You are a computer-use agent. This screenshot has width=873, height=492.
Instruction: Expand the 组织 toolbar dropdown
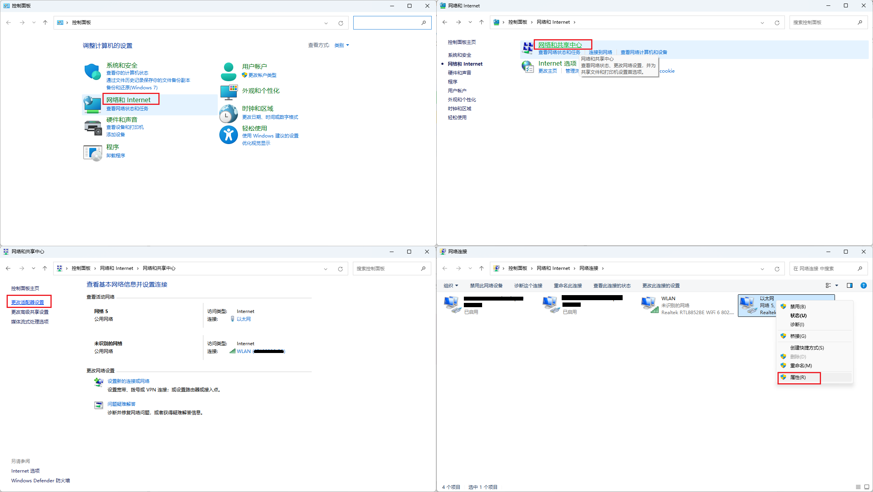point(451,286)
